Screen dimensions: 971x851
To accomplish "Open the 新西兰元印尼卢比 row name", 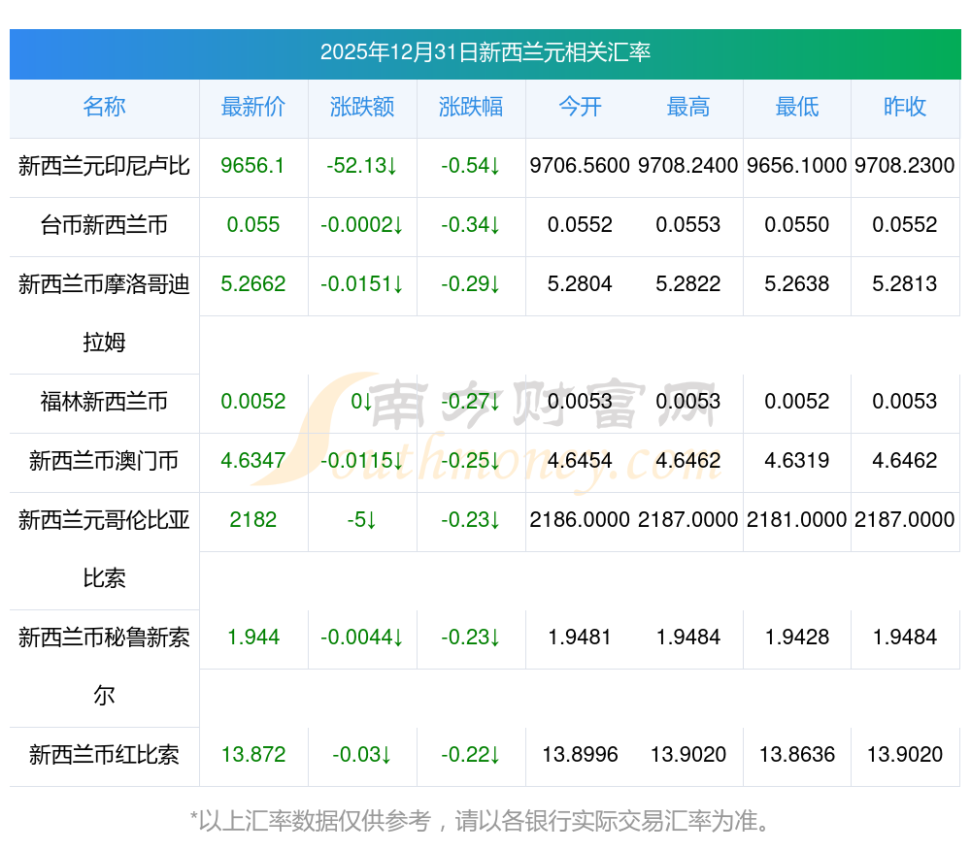I will tap(104, 166).
